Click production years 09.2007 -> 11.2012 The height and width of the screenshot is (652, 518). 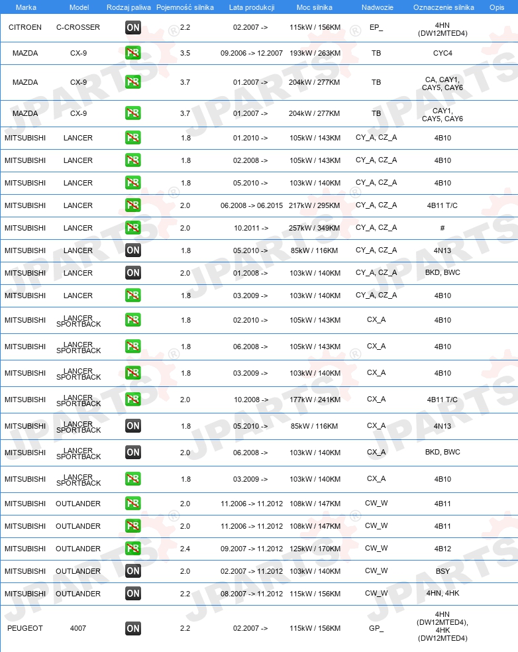pyautogui.click(x=252, y=549)
